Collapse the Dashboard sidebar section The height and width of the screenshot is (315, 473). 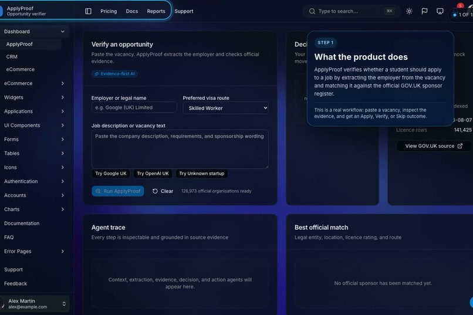[x=35, y=31]
